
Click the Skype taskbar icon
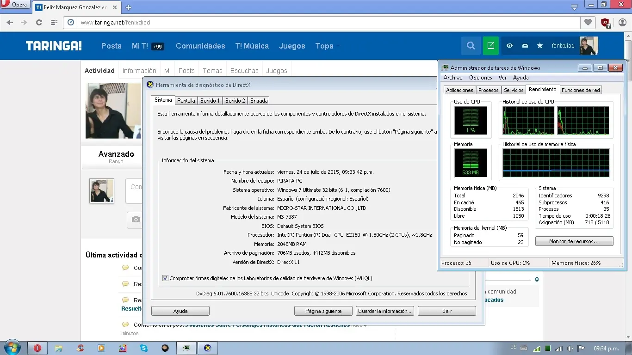coord(144,348)
